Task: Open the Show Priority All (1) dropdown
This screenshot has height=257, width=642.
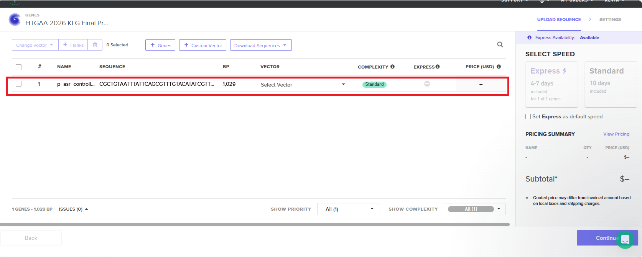Action: coord(348,209)
